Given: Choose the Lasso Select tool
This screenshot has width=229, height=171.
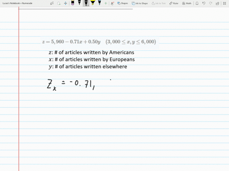Looking at the screenshot, I should 59,3.
